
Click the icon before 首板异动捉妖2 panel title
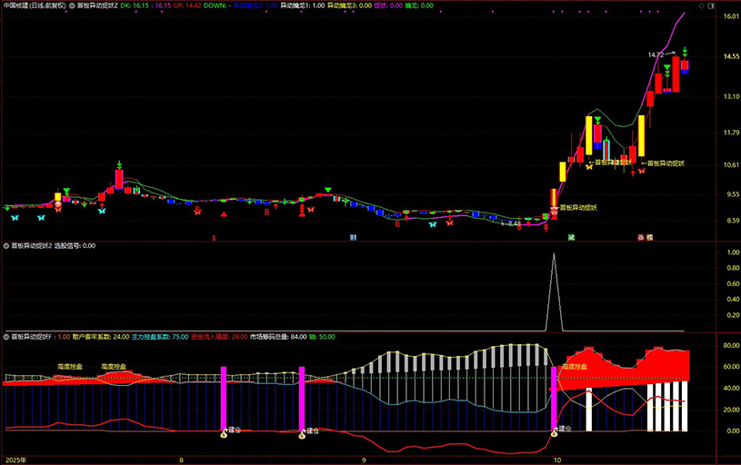6,244
